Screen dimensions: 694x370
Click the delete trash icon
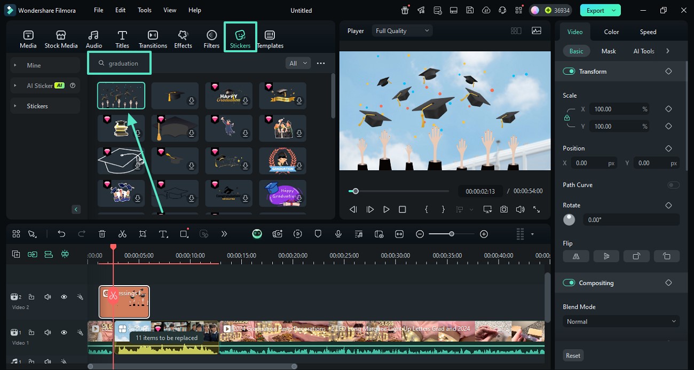tap(102, 234)
